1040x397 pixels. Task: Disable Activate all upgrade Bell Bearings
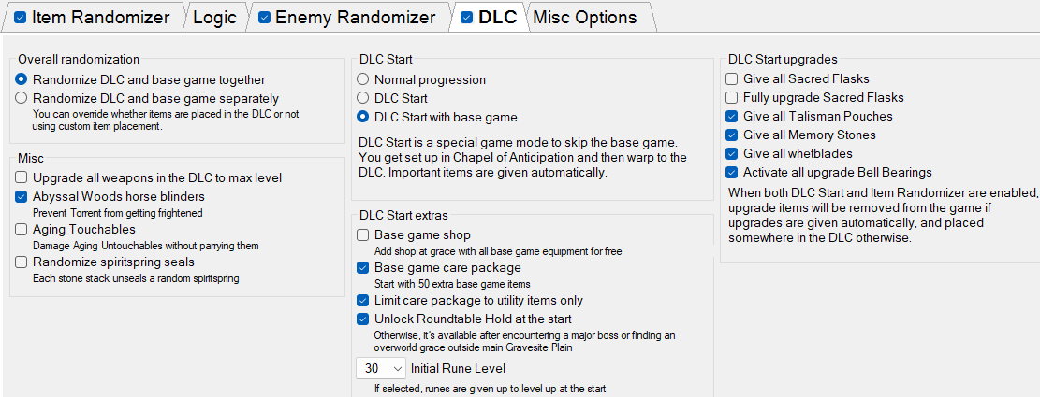[732, 173]
